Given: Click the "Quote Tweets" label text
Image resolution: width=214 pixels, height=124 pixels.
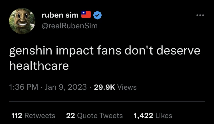Looking at the screenshot, I should 99,115.
